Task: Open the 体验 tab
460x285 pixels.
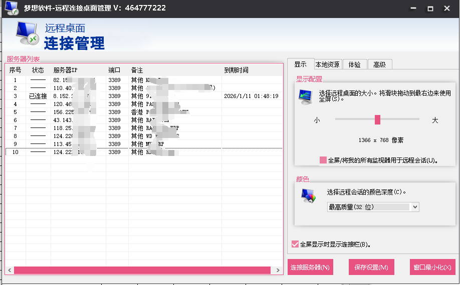Action: [354, 64]
